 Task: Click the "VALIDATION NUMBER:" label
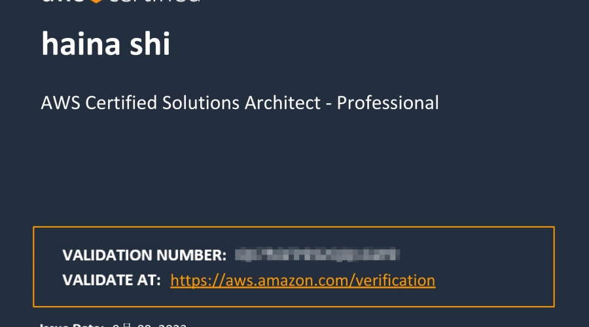pos(144,255)
